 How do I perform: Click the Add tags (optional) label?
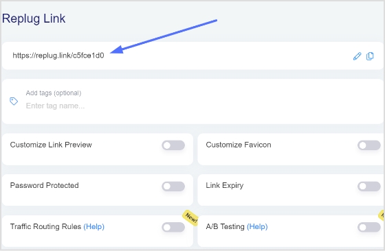pos(54,93)
